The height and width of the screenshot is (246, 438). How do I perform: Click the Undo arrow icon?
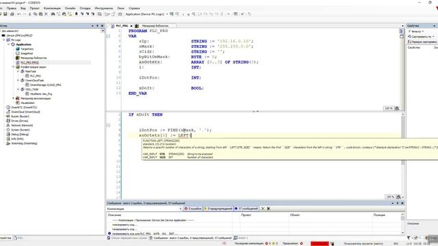tap(19, 14)
